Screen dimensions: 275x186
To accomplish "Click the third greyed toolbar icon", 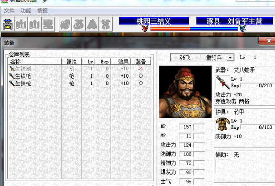I will point(34,24).
